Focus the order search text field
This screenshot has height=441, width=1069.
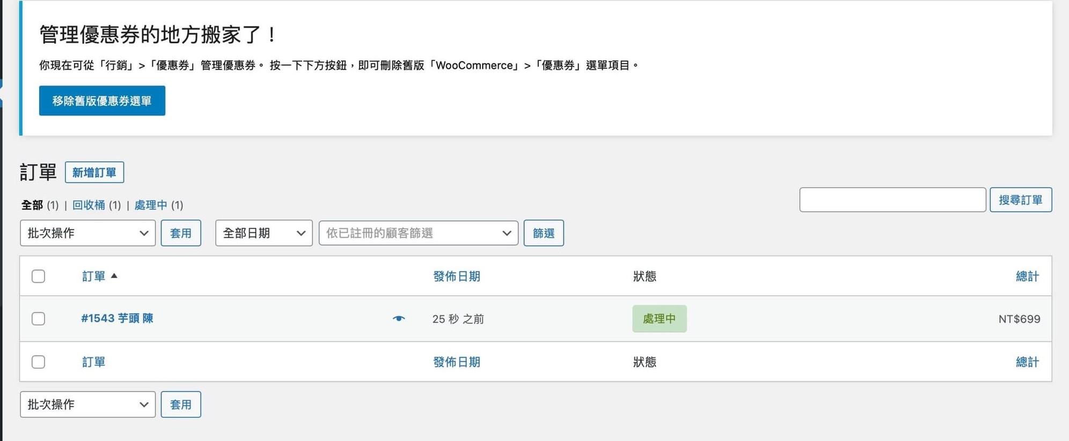coord(892,200)
